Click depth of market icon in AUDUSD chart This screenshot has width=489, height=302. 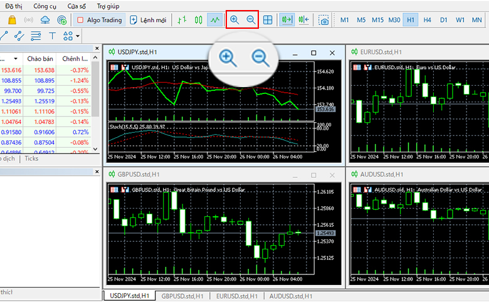367,189
